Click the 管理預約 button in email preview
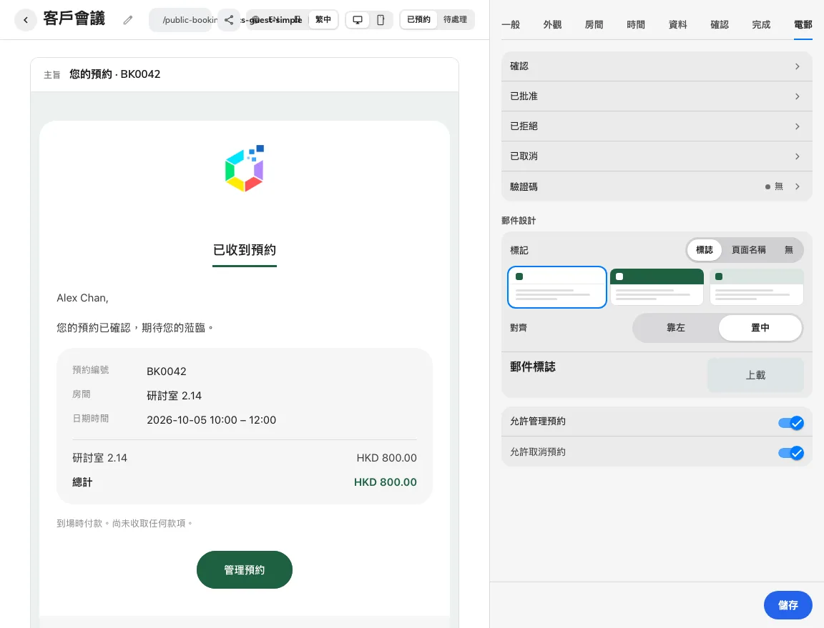The image size is (824, 628). click(x=245, y=569)
